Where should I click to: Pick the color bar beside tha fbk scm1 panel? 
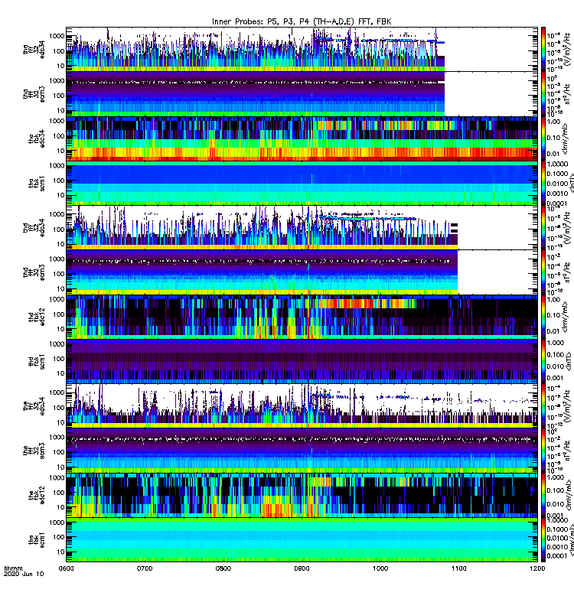[543, 183]
